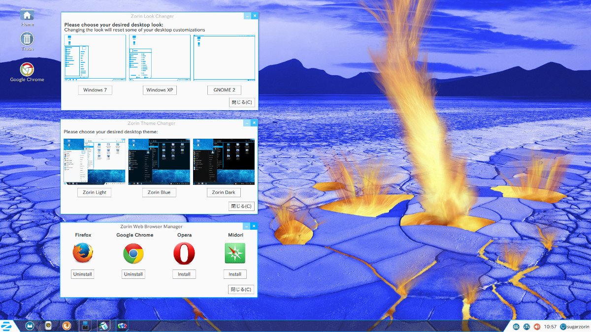Click the "Firefox" label in Browser Manager
591x332 pixels.
coord(83,235)
